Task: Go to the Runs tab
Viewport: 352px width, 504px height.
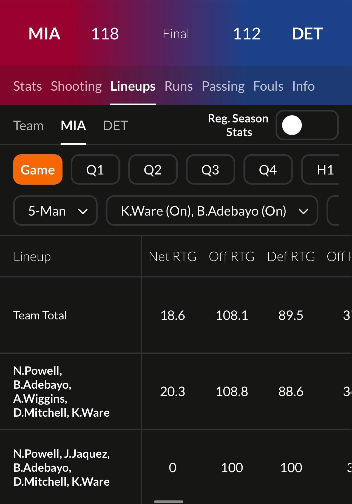Action: point(178,86)
